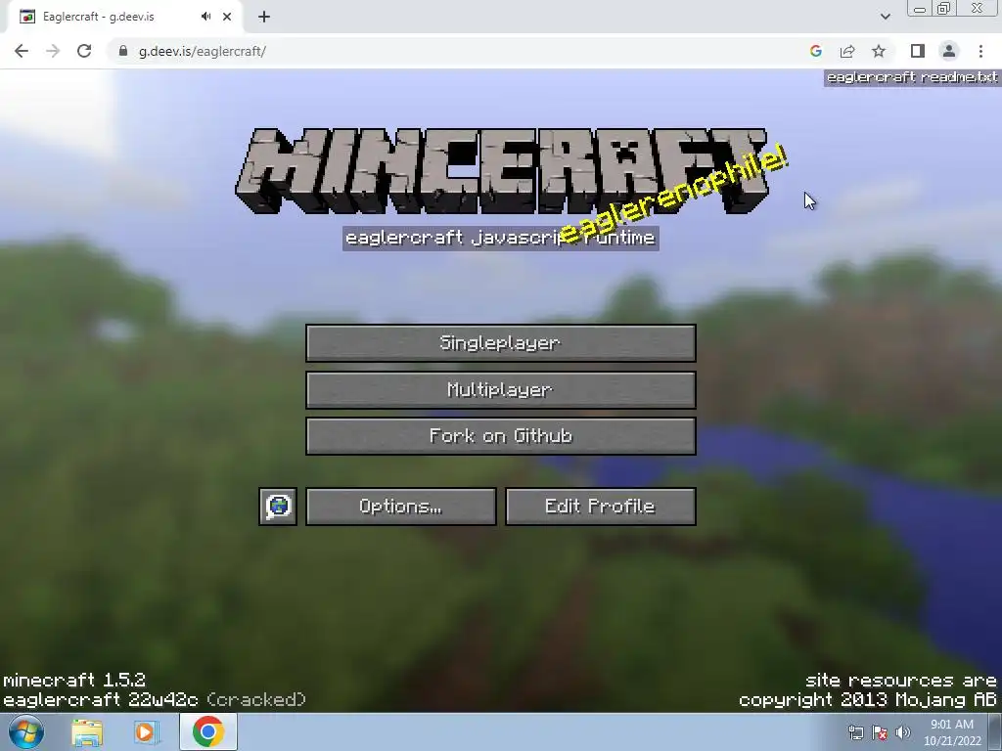The width and height of the screenshot is (1002, 751).
Task: Expand the tab search dropdown
Action: (x=885, y=17)
